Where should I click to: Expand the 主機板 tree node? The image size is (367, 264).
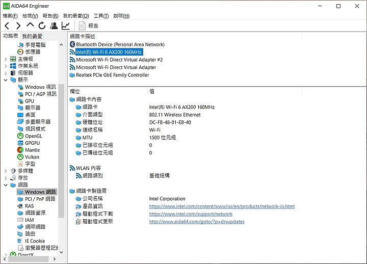(x=6, y=59)
